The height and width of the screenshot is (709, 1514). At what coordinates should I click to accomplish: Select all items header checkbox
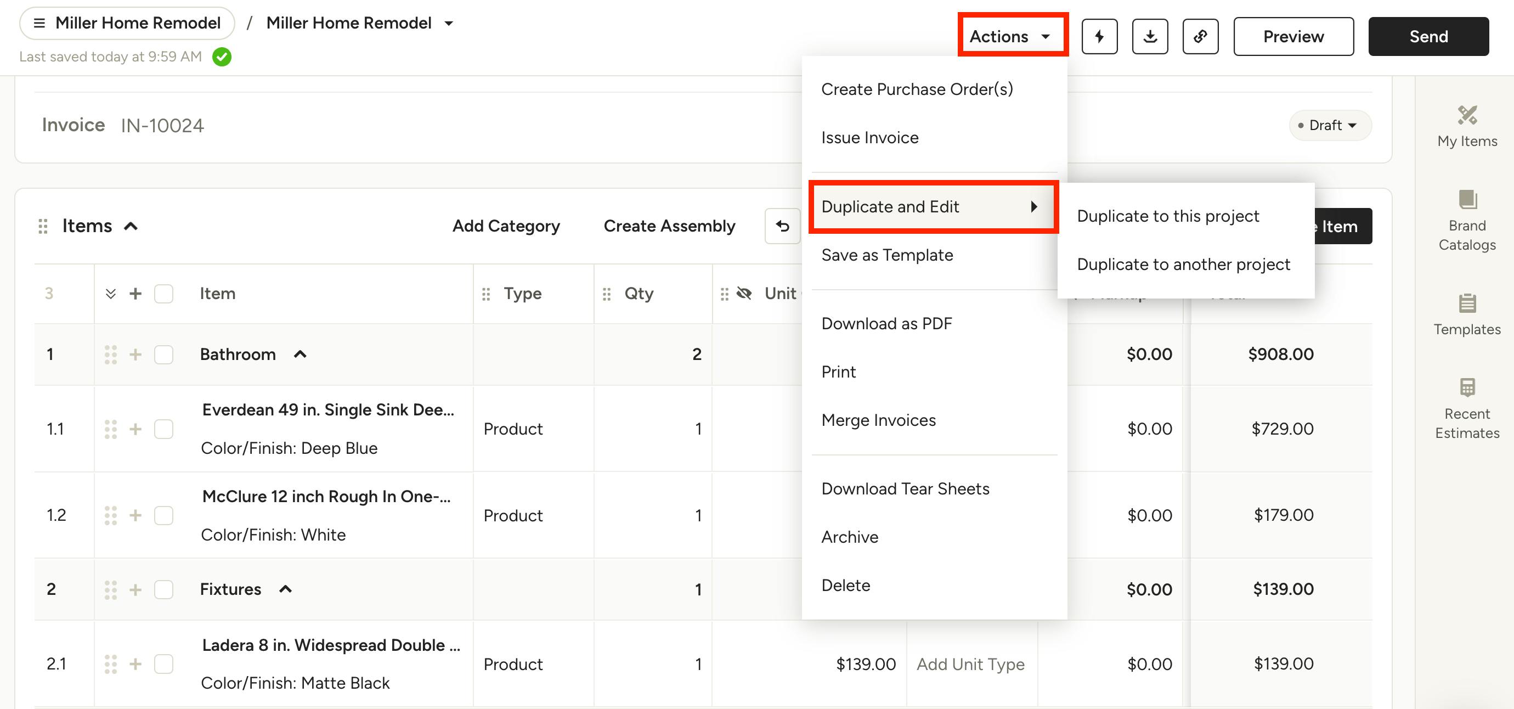163,294
